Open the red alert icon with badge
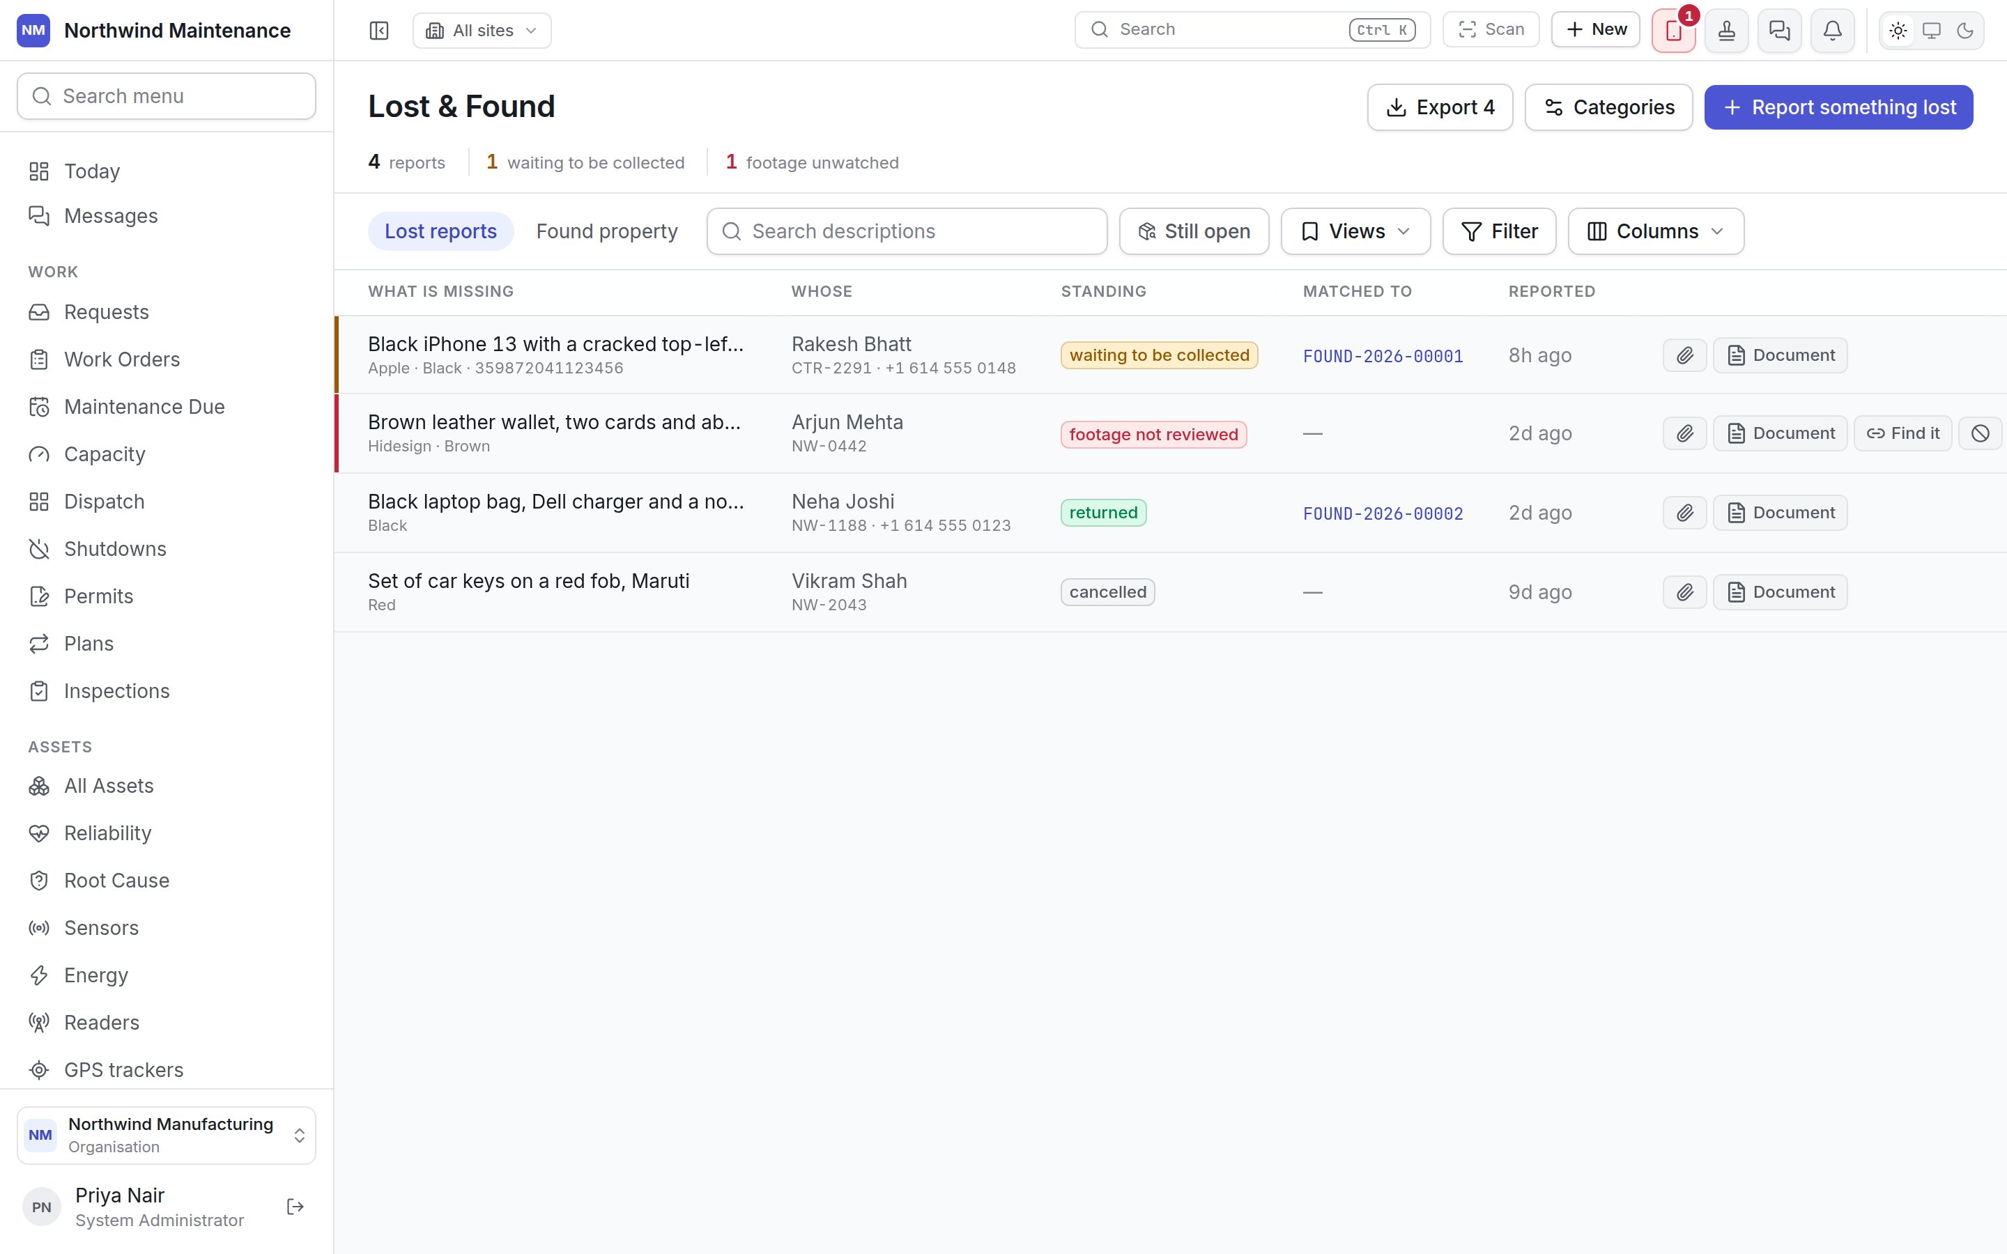 click(1674, 31)
